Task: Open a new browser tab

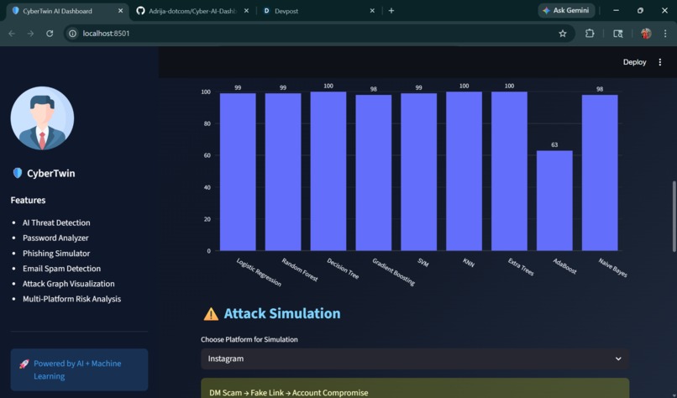Action: [x=391, y=11]
